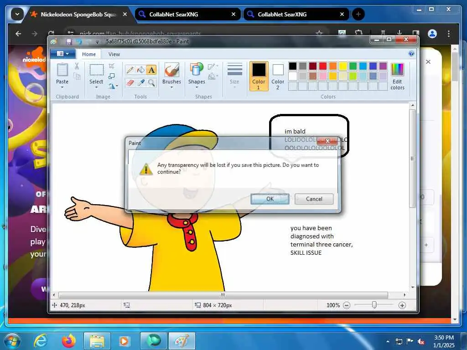467x350 pixels.
Task: Click the Paint horizontal scrollbar
Action: (x=223, y=295)
